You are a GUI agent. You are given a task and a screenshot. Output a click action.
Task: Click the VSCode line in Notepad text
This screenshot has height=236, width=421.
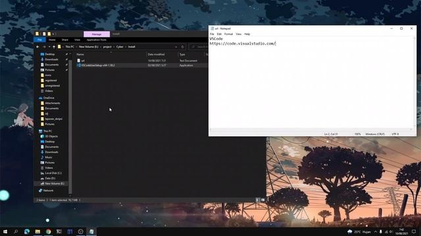tap(216, 39)
